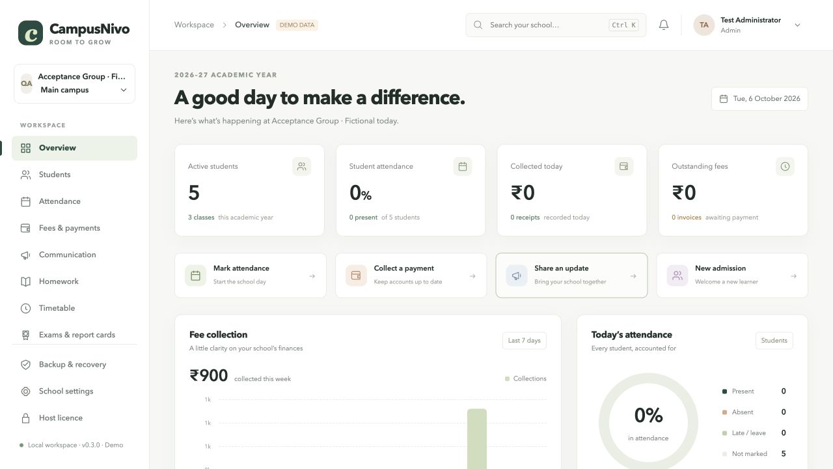The image size is (833, 469).
Task: Open Fees & payments in the sidebar
Action: pyautogui.click(x=74, y=228)
